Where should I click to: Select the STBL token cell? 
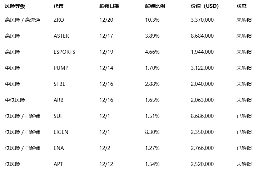click(59, 84)
